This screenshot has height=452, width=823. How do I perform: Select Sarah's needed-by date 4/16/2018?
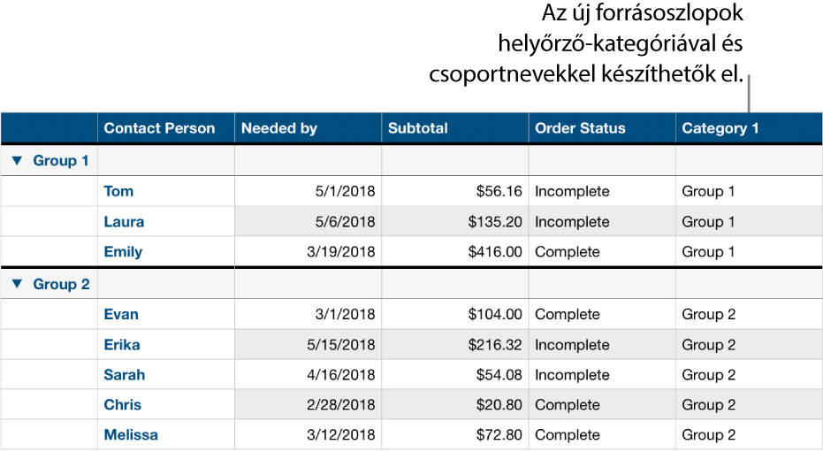[339, 375]
